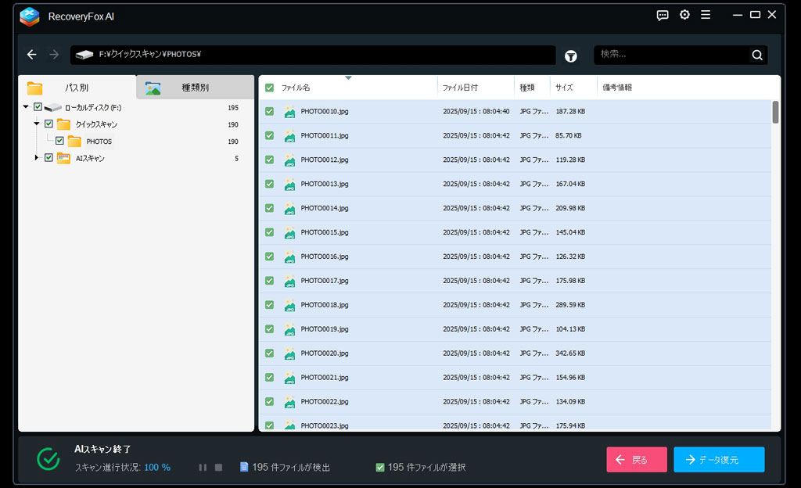Image resolution: width=801 pixels, height=488 pixels.
Task: Click the 戻る button
Action: 636,460
